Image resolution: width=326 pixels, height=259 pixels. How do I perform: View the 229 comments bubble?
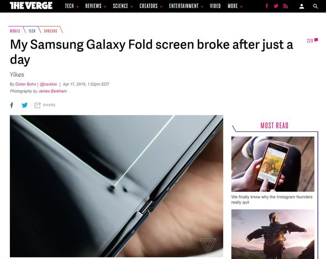312,40
